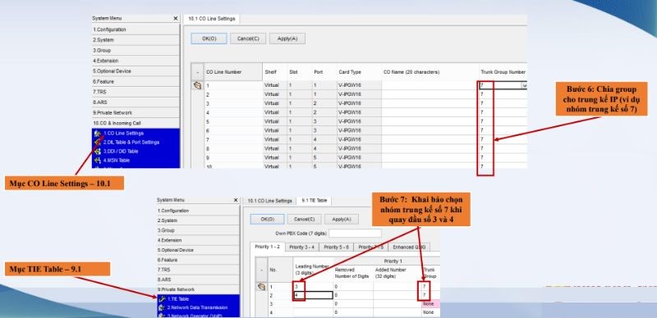Select Leading Number cell containing 4

pos(313,295)
